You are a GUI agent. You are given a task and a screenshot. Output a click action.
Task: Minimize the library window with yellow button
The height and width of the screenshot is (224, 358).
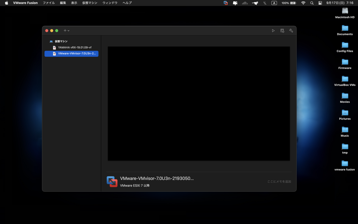pos(52,30)
